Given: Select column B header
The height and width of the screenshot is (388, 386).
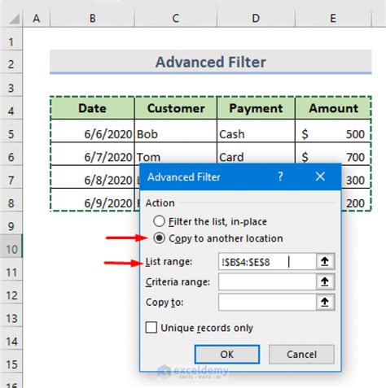Looking at the screenshot, I should coord(92,19).
